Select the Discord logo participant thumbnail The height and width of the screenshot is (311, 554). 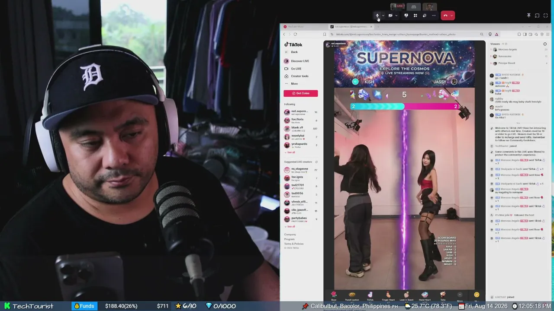click(413, 6)
